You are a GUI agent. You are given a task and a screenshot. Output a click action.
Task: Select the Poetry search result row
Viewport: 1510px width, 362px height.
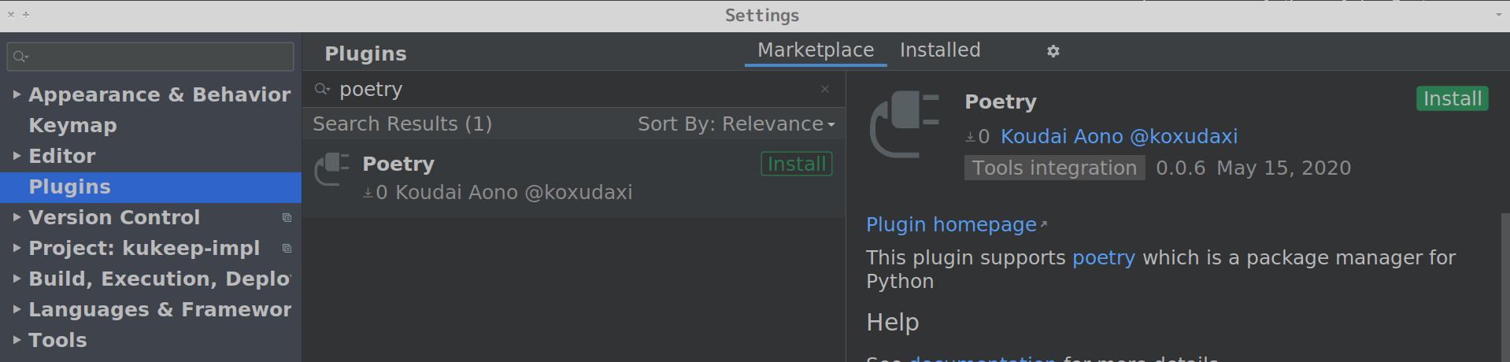(574, 179)
